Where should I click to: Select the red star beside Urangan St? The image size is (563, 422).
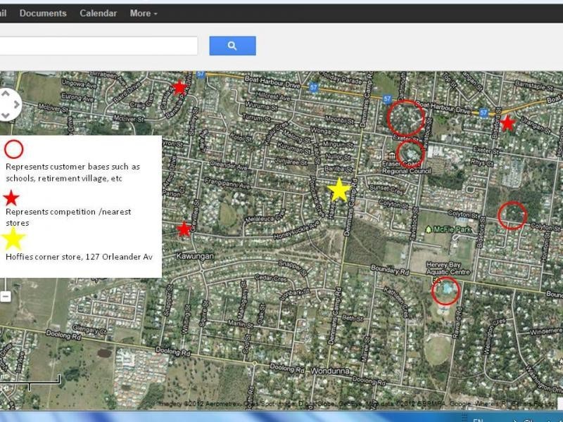[507, 124]
